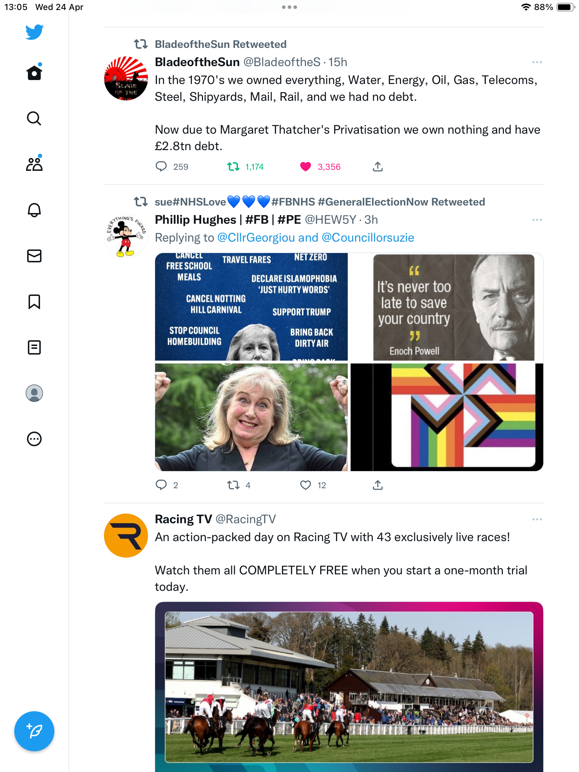Image resolution: width=579 pixels, height=772 pixels.
Task: Open the Profile avatar icon in the sidebar
Action: [x=34, y=393]
